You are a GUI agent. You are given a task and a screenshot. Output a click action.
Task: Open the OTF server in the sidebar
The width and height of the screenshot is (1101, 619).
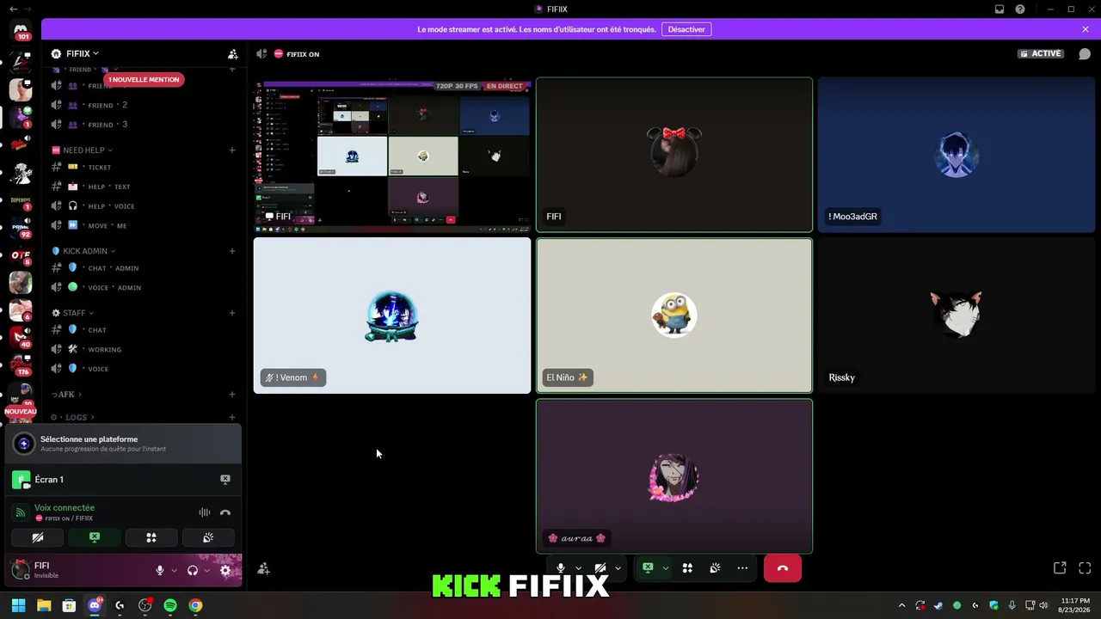point(21,255)
